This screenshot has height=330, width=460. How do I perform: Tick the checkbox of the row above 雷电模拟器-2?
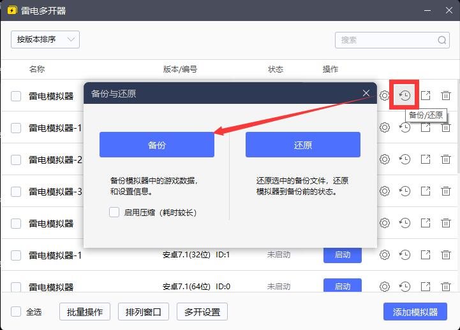coord(16,128)
